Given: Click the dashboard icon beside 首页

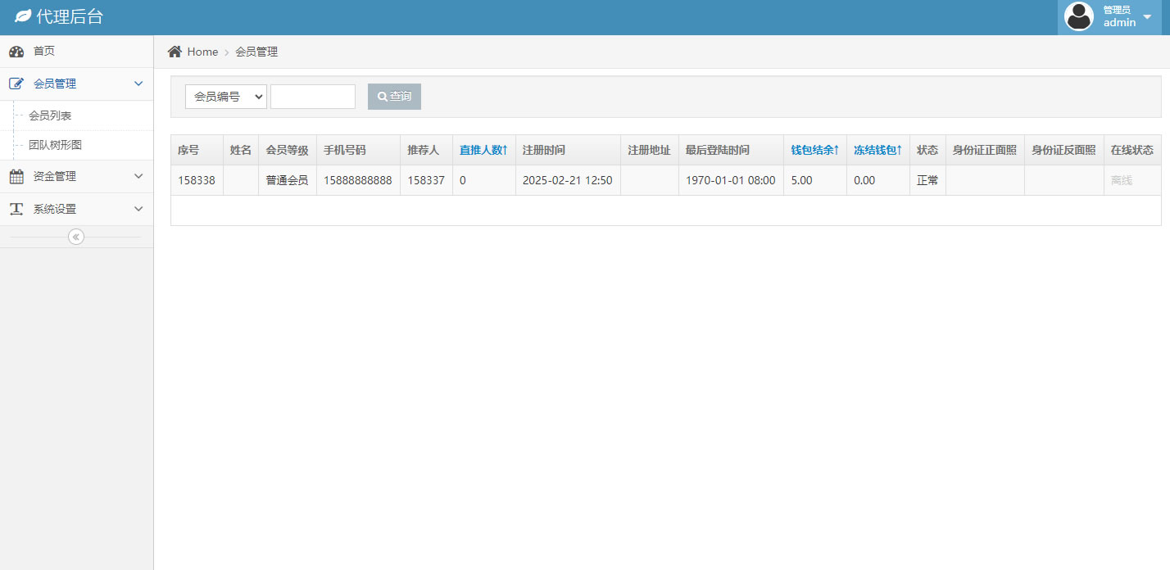Looking at the screenshot, I should (16, 52).
